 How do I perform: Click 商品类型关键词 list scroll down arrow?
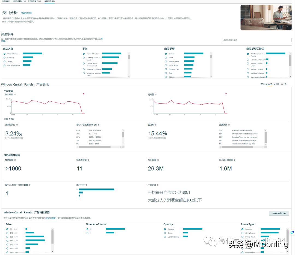(x=290, y=77)
